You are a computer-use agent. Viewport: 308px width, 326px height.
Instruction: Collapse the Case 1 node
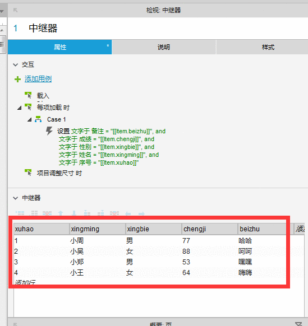click(30, 119)
